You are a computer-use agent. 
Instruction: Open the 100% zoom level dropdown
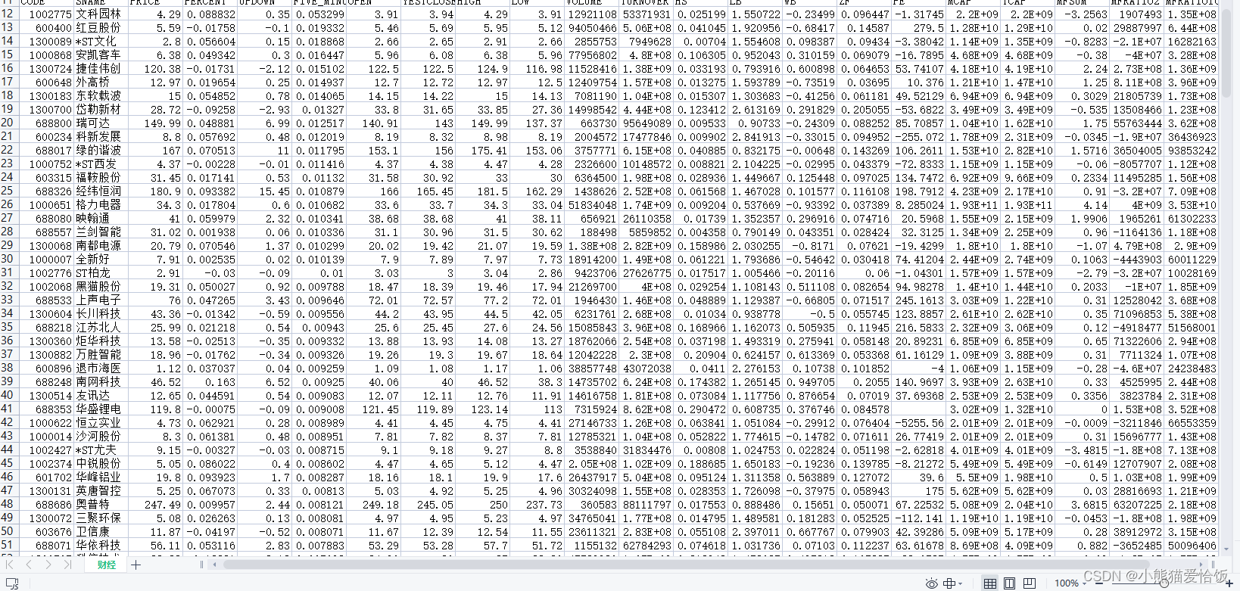pyautogui.click(x=1070, y=583)
